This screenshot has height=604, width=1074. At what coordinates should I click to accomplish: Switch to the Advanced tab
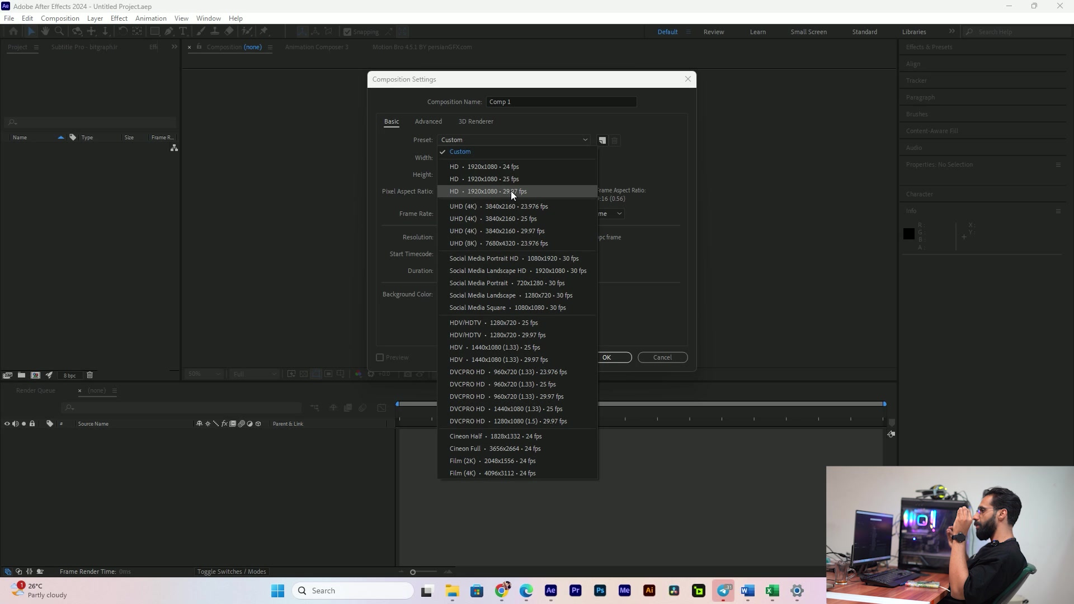point(428,121)
